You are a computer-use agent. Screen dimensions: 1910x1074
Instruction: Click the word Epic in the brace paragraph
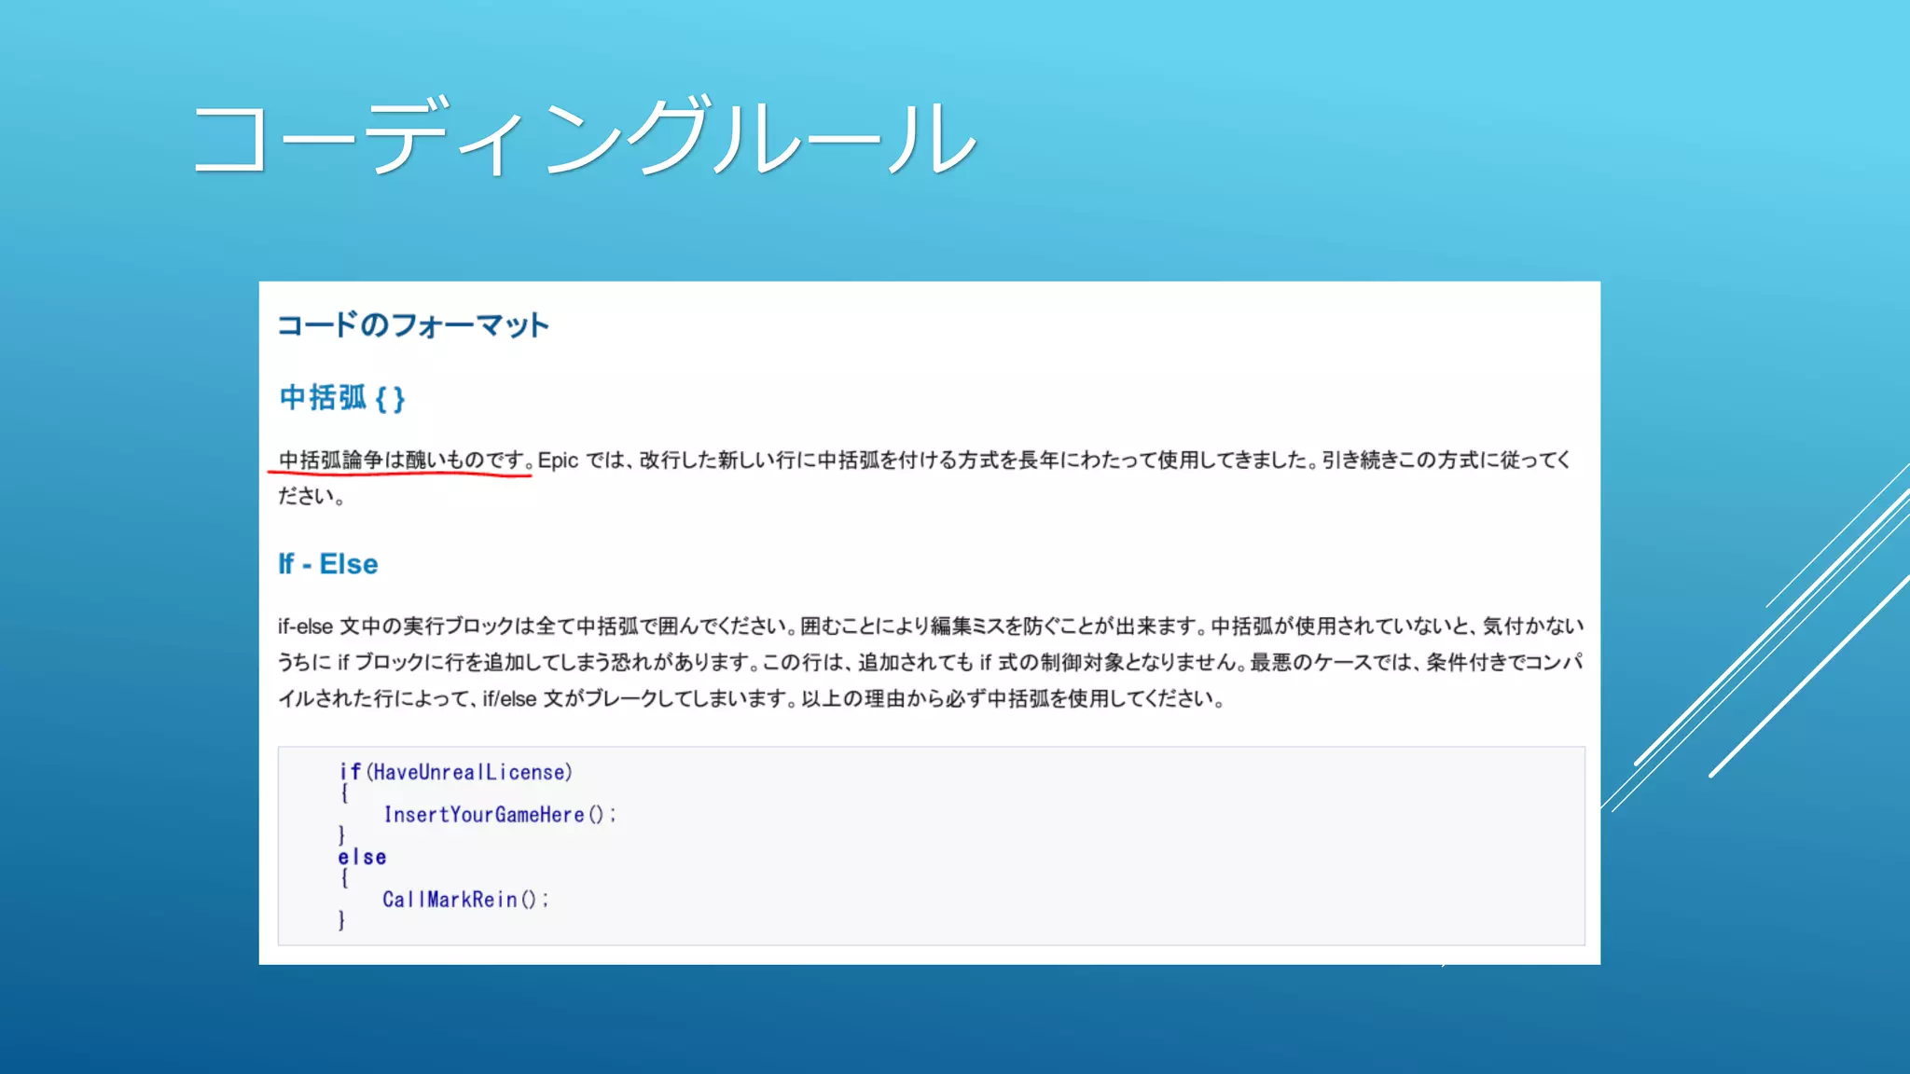click(x=558, y=461)
